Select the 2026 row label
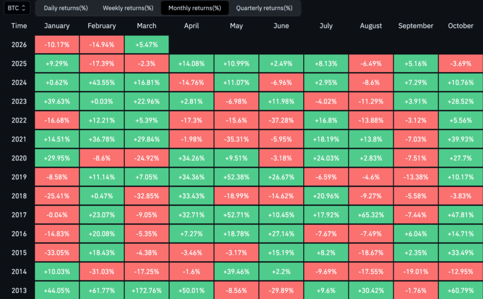Viewport: 483px width, 299px height. [19, 45]
